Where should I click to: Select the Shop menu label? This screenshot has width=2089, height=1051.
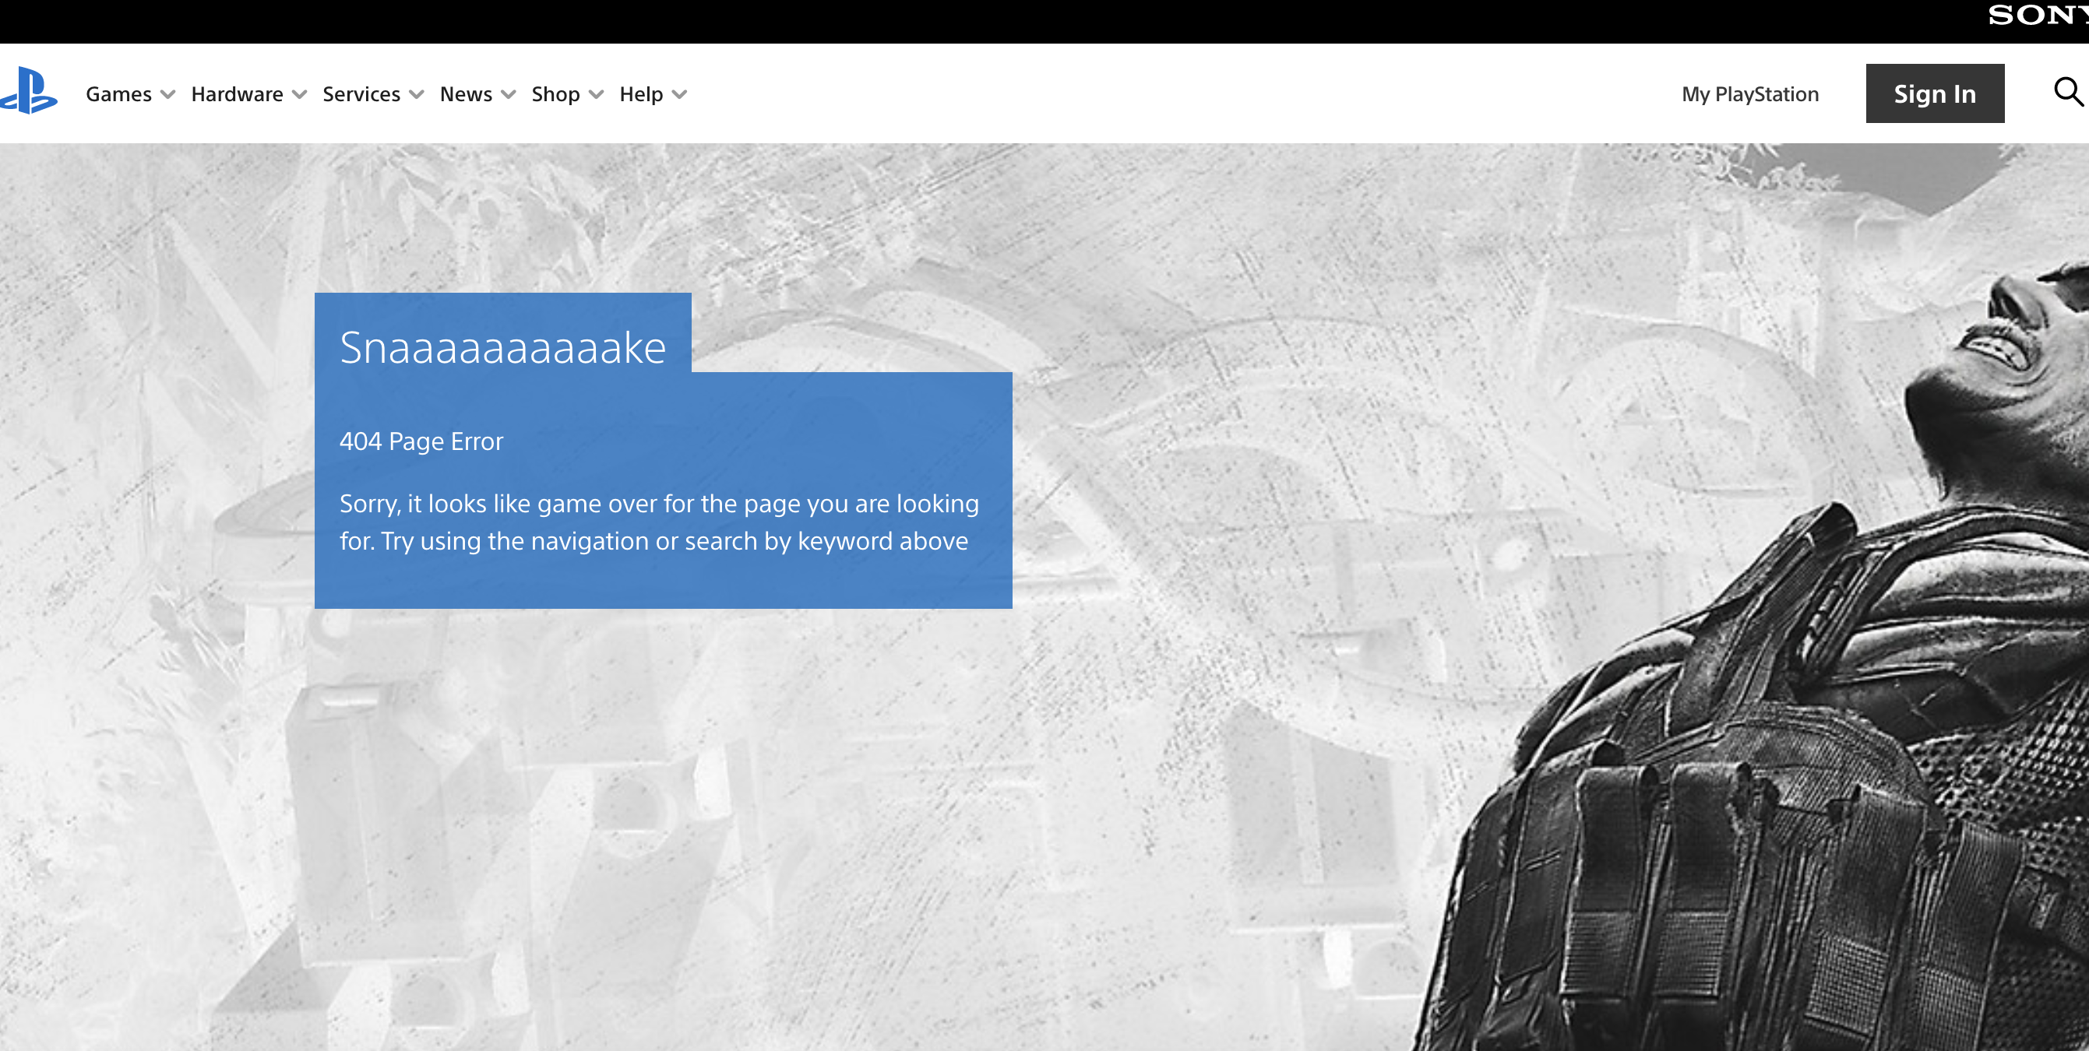pos(555,94)
